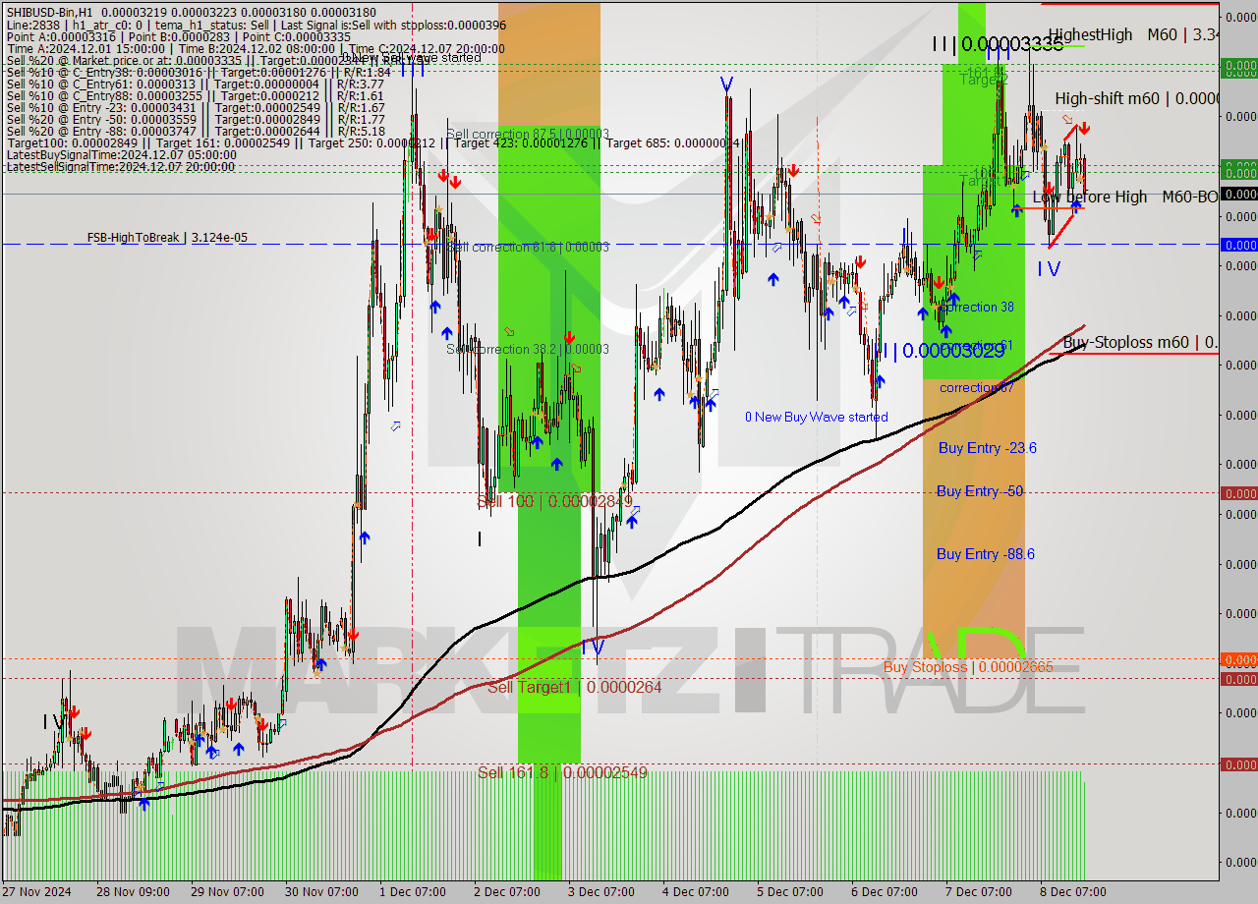
Task: Click the '28 Nov 09:00' time label
Action: click(x=133, y=891)
